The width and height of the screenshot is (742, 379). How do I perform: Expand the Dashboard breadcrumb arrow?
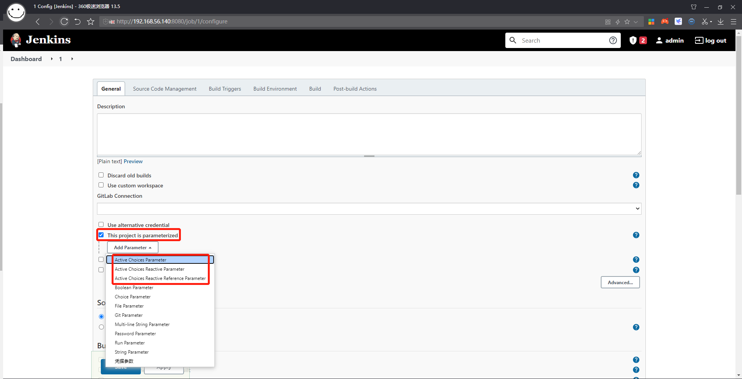tap(52, 59)
